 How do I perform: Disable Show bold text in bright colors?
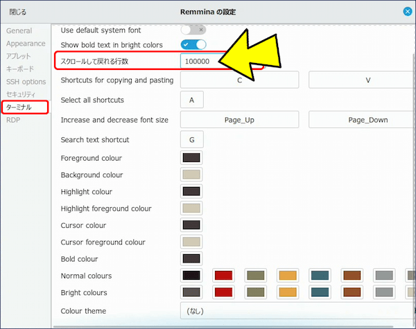(x=193, y=45)
